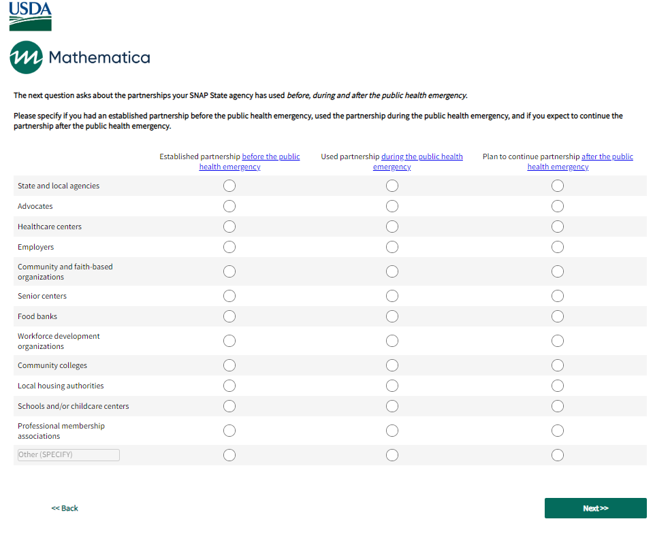The width and height of the screenshot is (670, 551).
Task: Choose 'during' for Community and faith-based organizations
Action: pyautogui.click(x=392, y=271)
